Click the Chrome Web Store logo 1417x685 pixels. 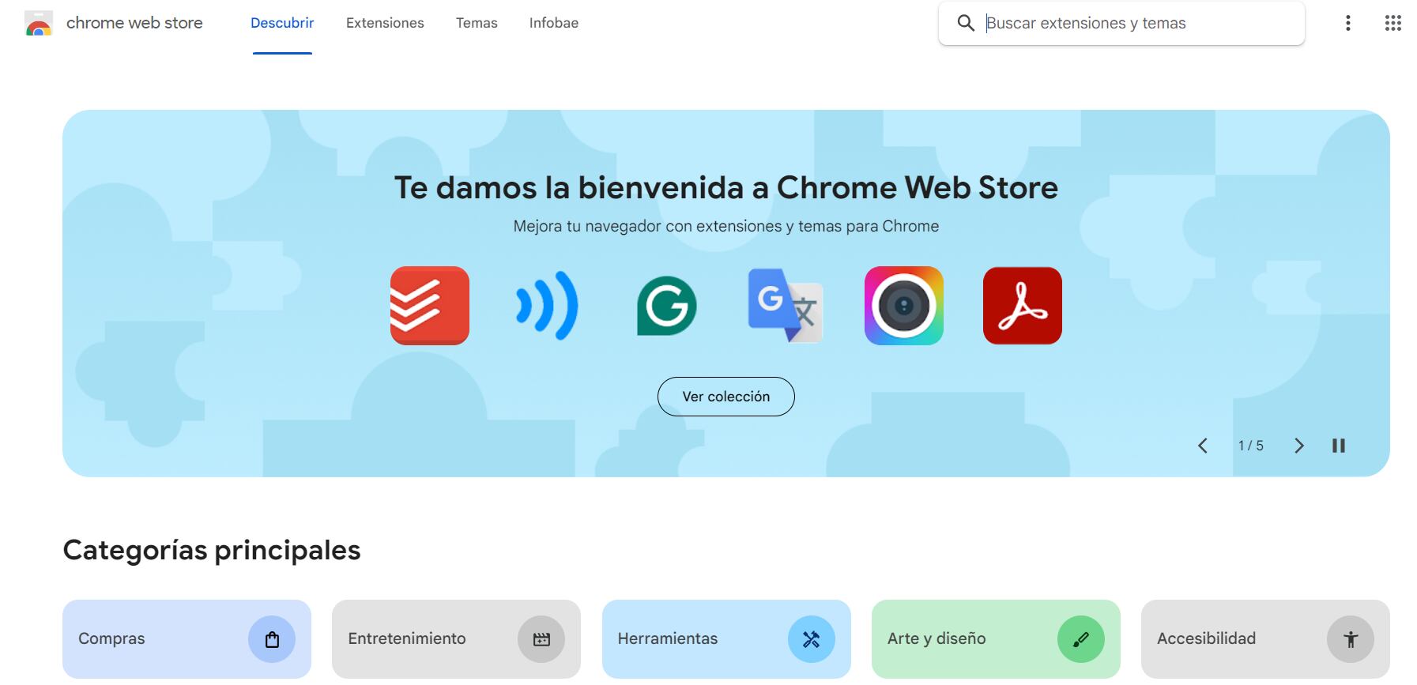pyautogui.click(x=39, y=24)
